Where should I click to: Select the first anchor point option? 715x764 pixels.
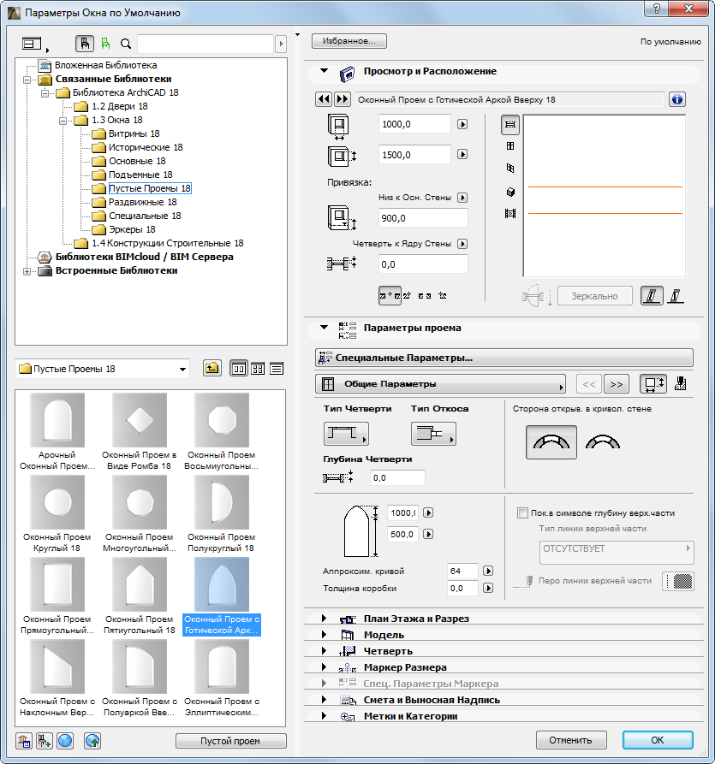390,296
